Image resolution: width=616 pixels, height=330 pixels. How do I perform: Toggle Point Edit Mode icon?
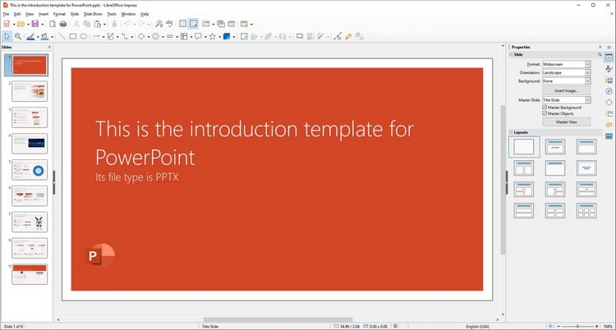point(338,37)
